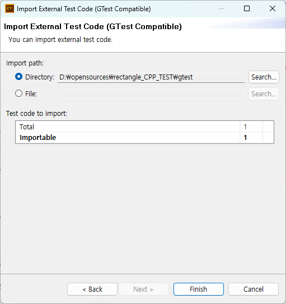286x304 pixels.
Task: Focus the Directory path text field
Action: (151, 77)
